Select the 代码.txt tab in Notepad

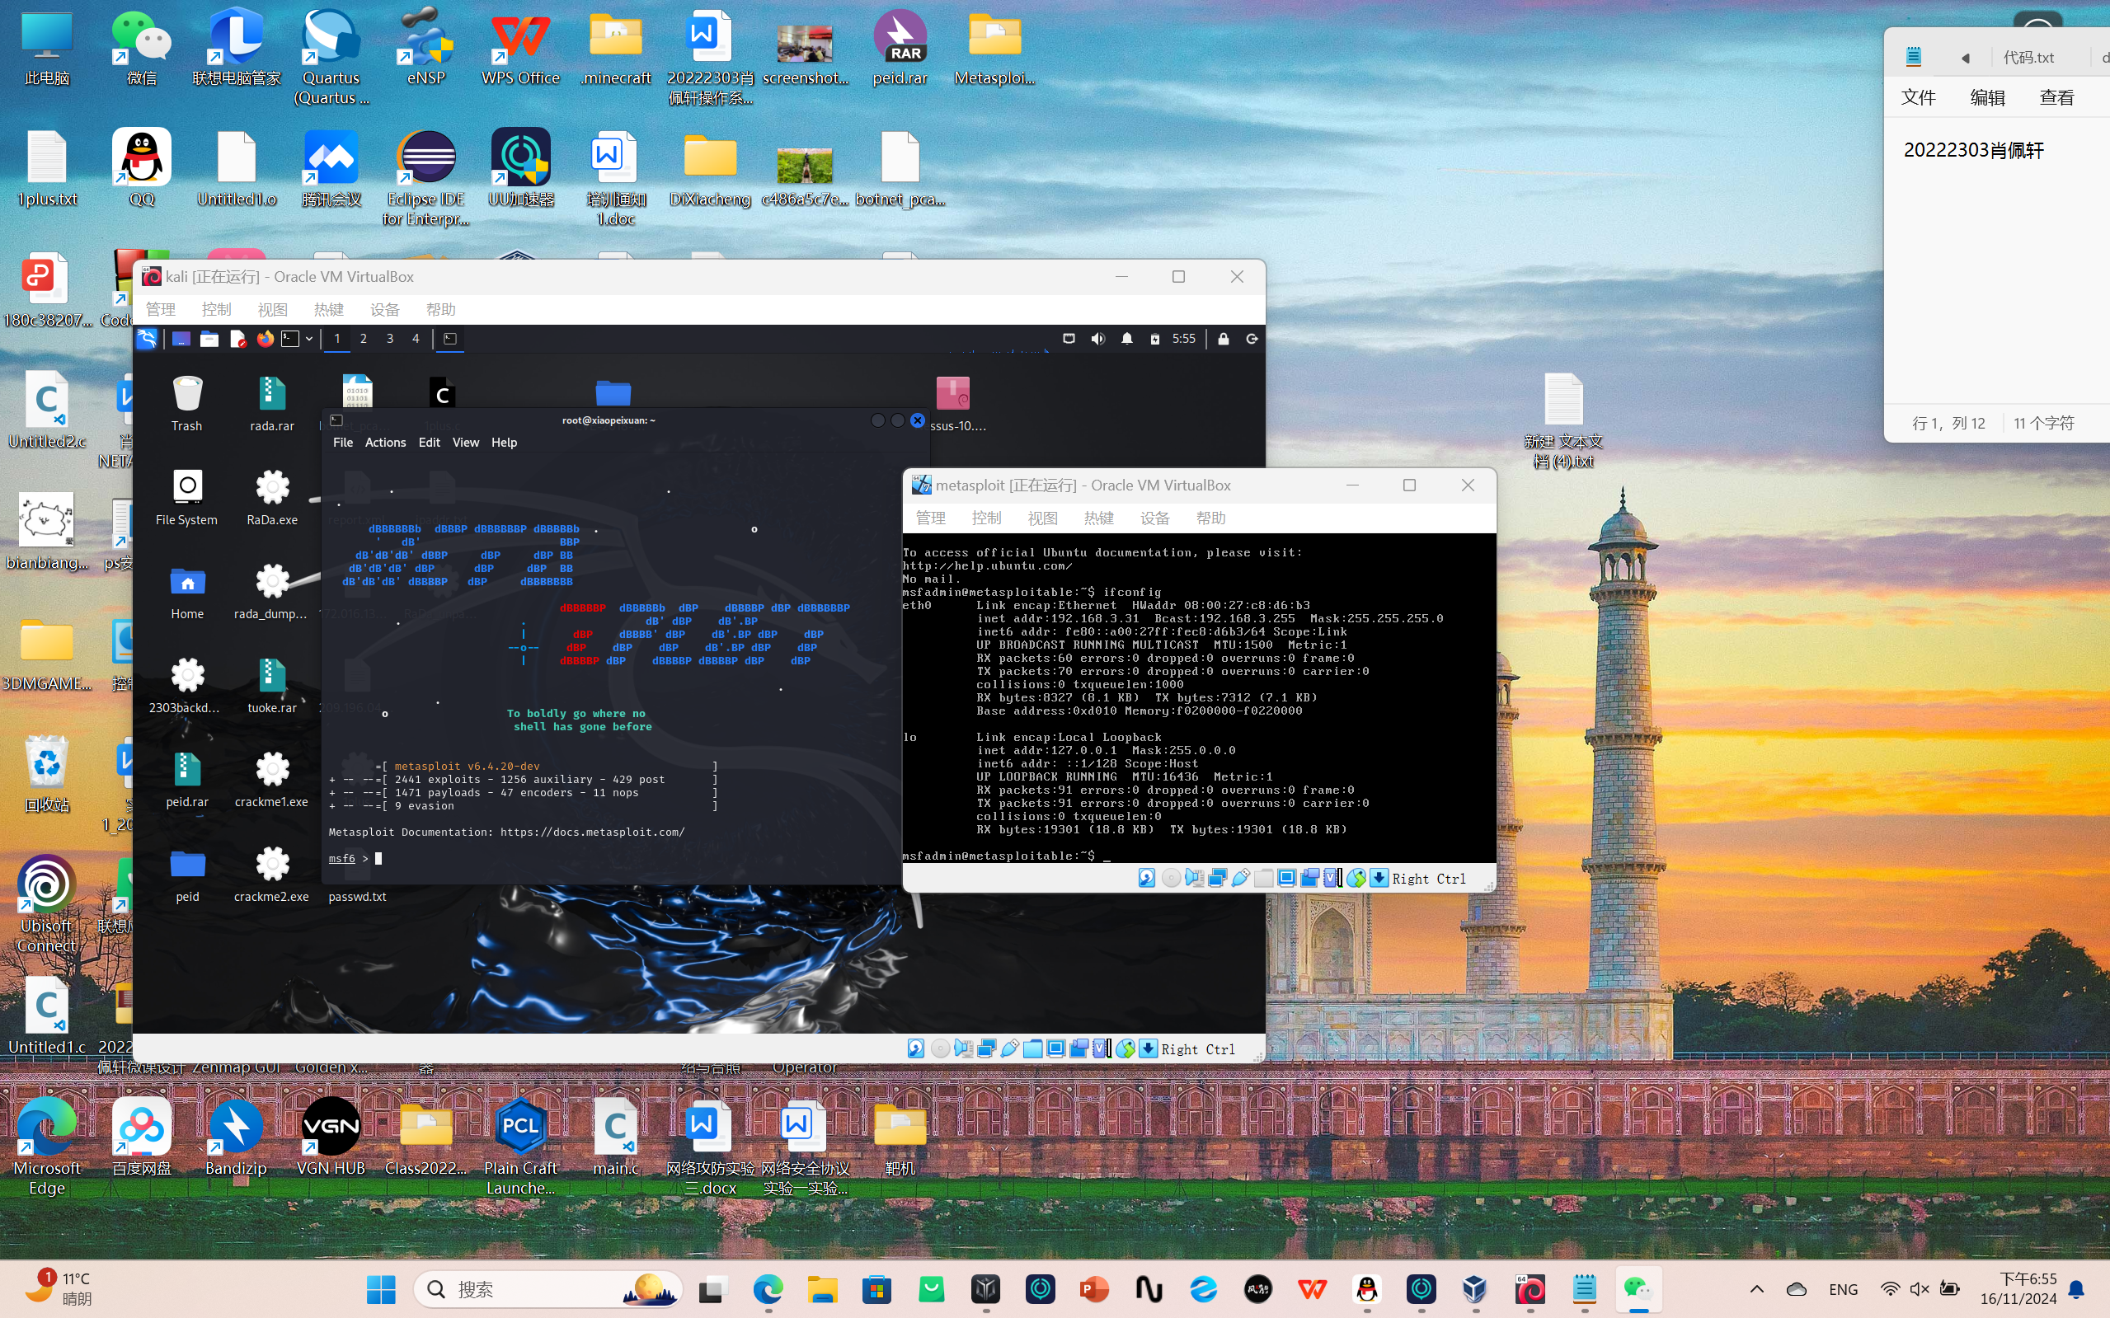tap(2028, 58)
